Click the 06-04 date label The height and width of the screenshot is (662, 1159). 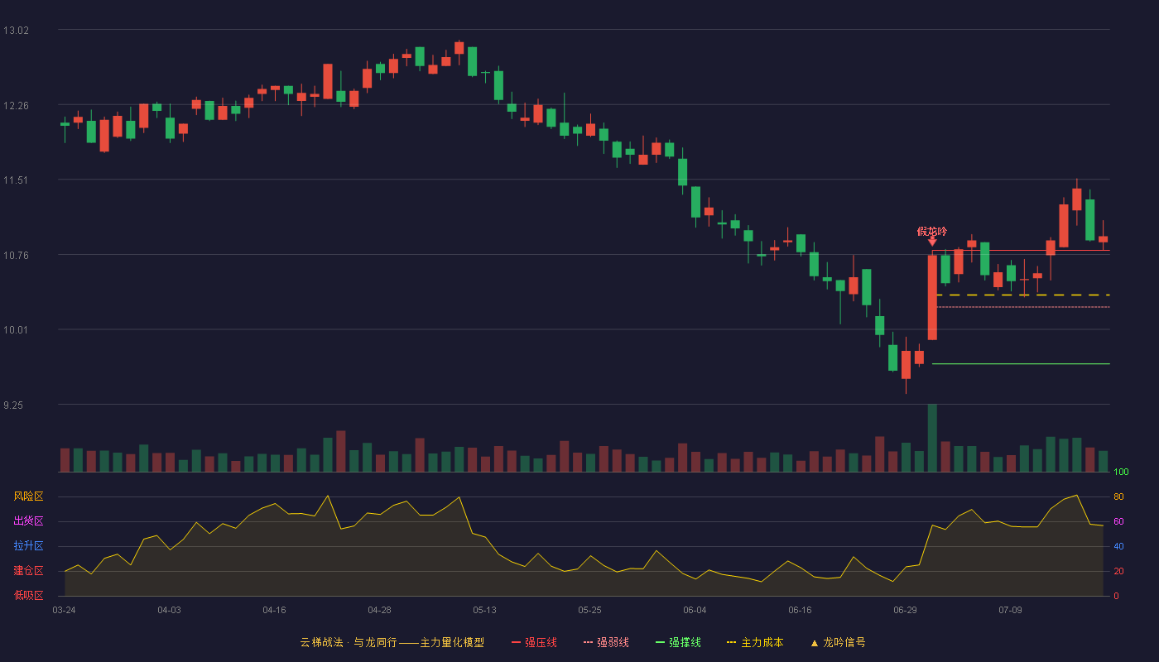click(x=695, y=610)
